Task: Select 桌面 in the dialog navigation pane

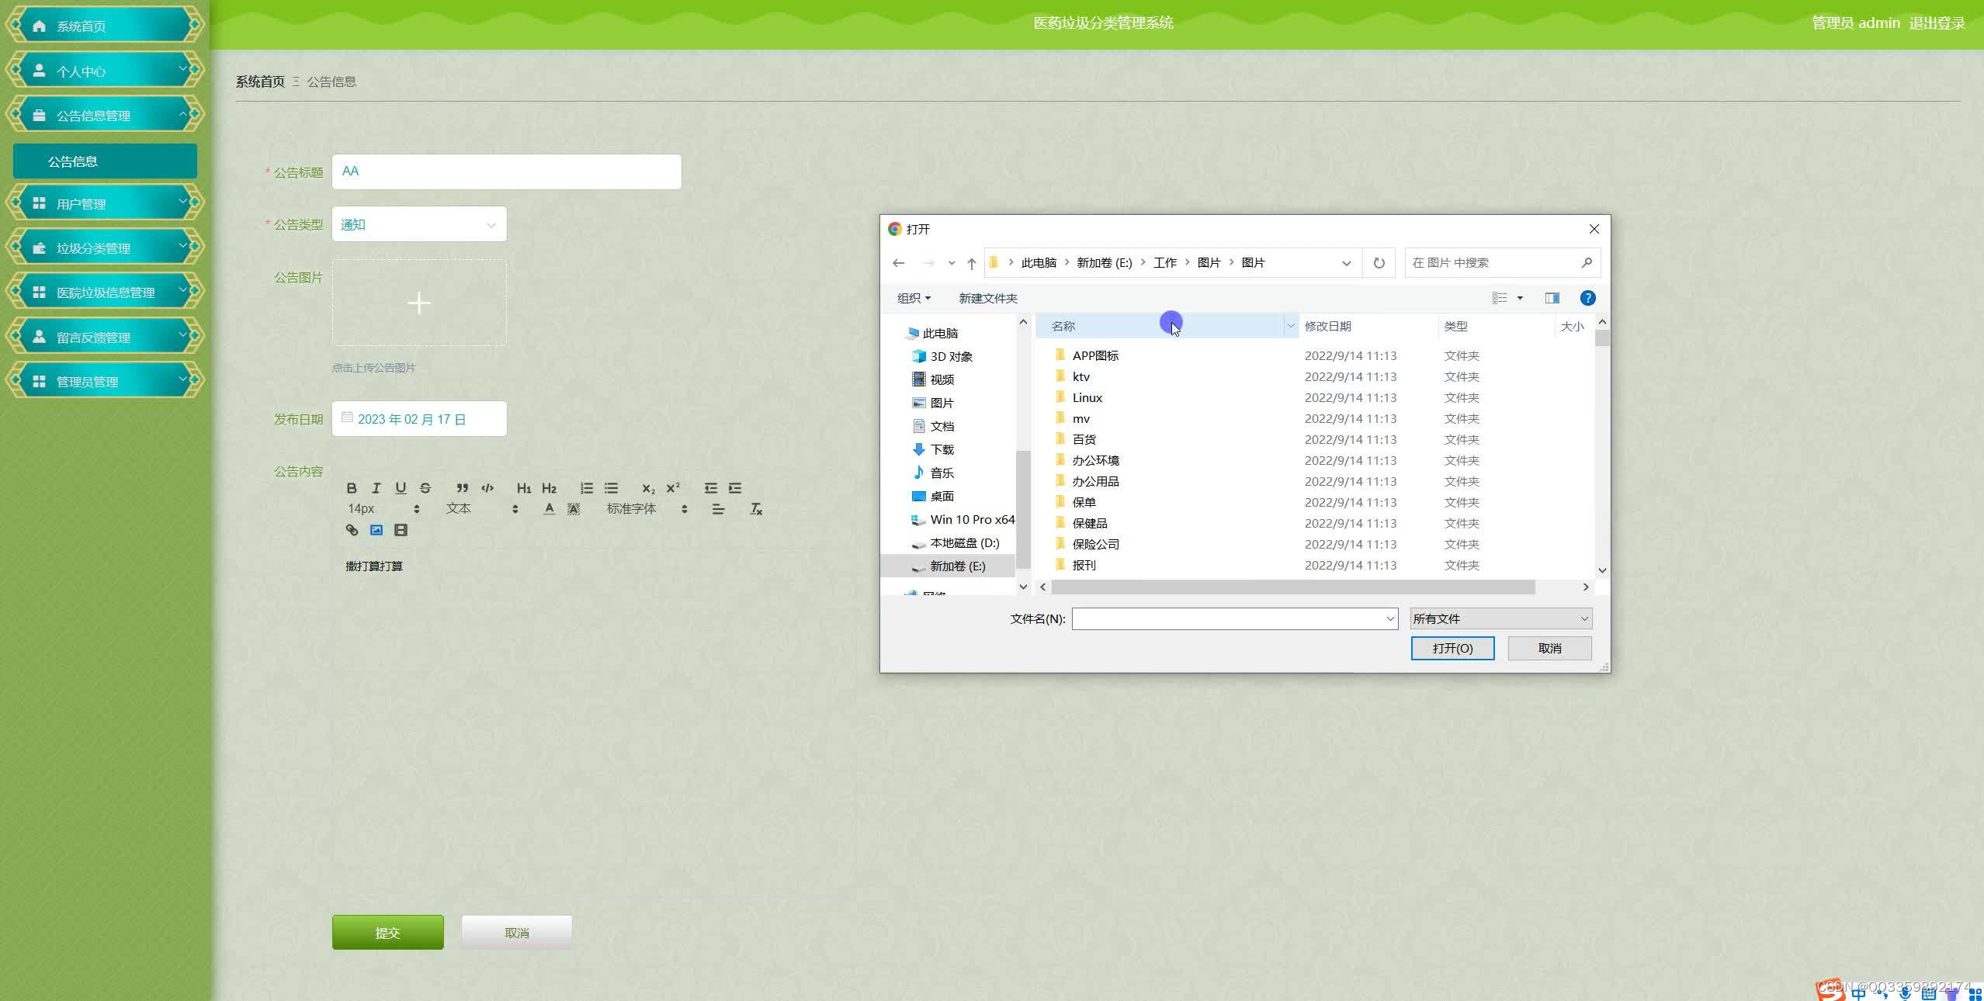Action: tap(942, 496)
